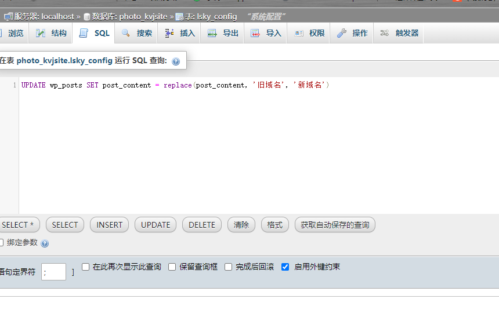Format the query with 格式 button

coord(275,225)
